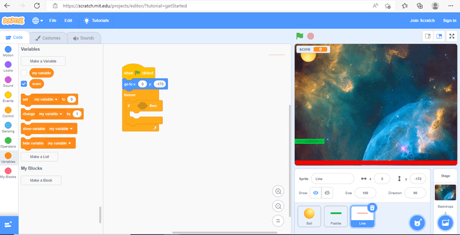Image resolution: width=460 pixels, height=235 pixels.
Task: Refresh the browser page
Action: coord(37,6)
